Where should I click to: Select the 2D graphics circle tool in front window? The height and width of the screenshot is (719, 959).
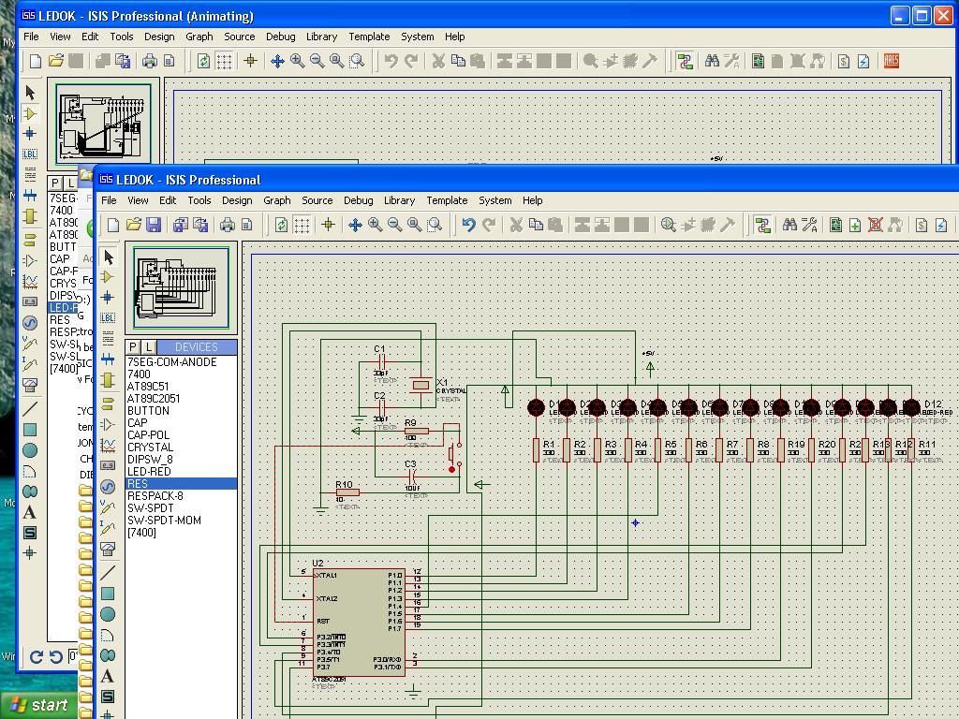[x=109, y=614]
